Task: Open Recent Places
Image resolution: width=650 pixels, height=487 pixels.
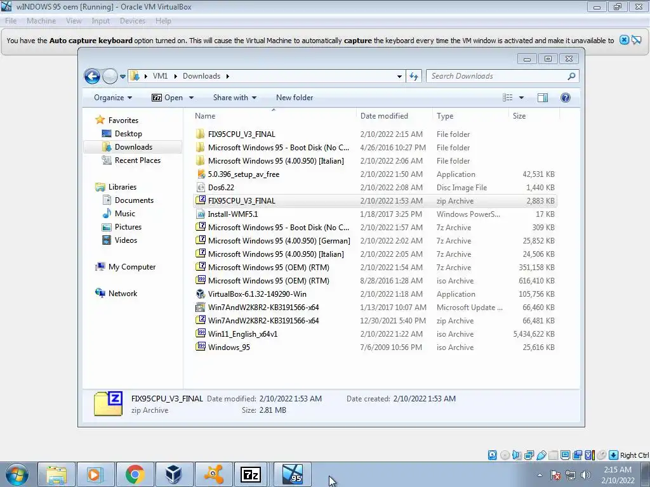Action: pyautogui.click(x=137, y=160)
